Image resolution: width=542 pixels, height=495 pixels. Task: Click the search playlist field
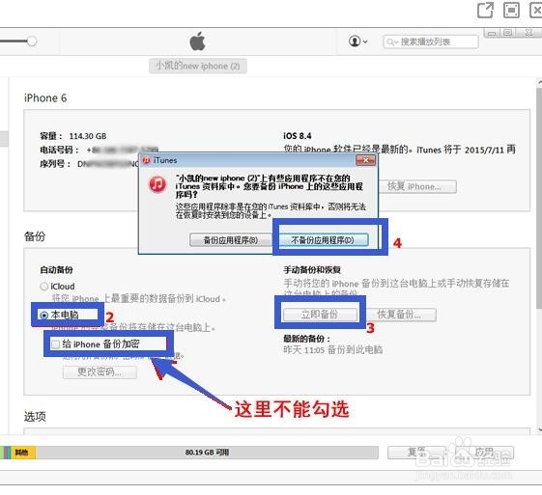[x=431, y=41]
